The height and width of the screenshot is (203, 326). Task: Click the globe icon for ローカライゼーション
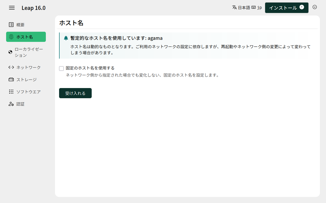(10, 52)
